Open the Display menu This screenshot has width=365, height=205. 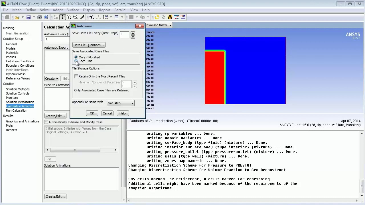(89, 10)
